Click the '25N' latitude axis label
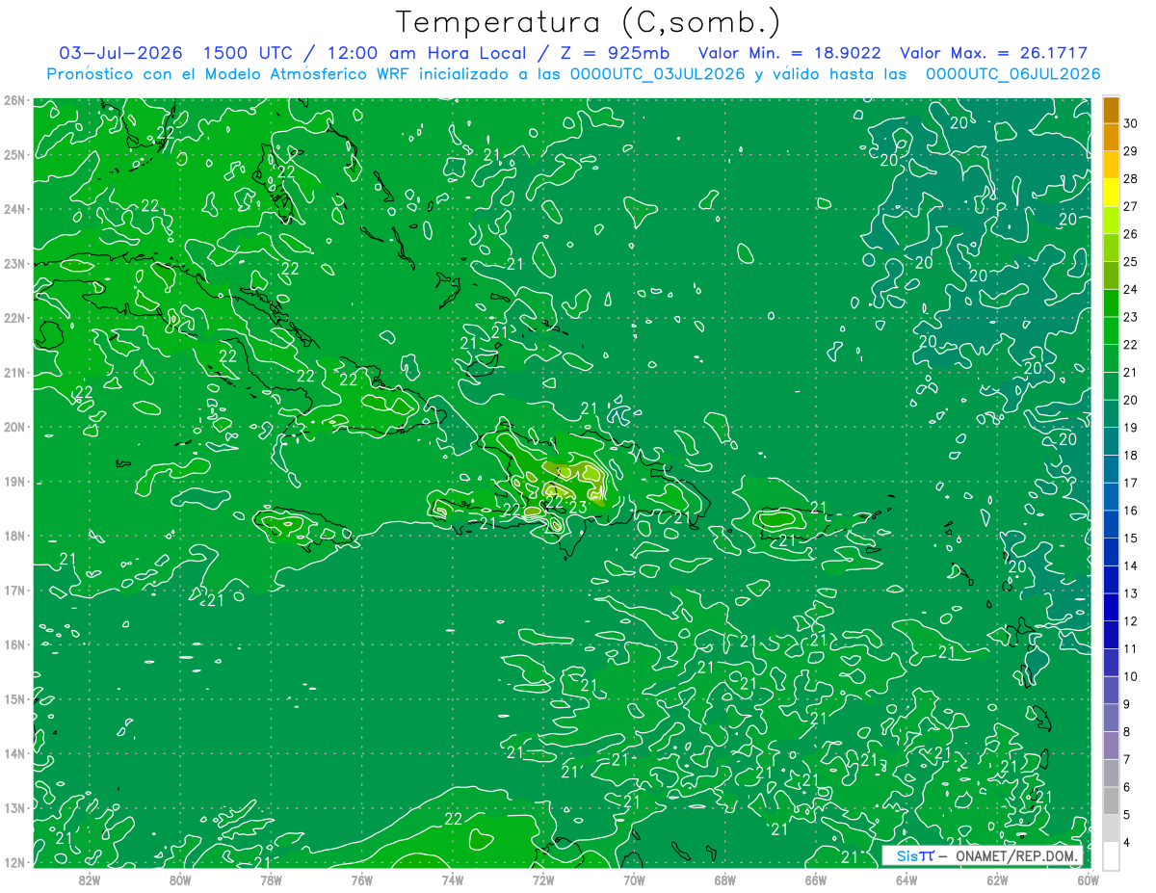Viewport: 1156px width, 893px height. (x=13, y=155)
